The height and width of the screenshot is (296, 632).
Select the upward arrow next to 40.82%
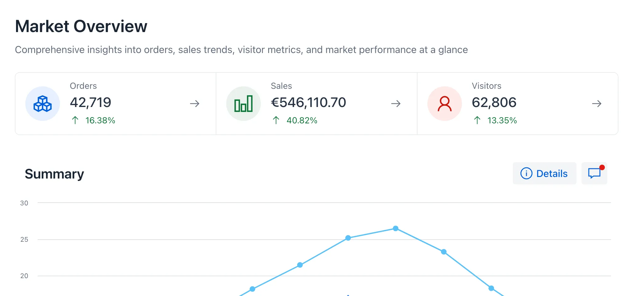point(276,121)
